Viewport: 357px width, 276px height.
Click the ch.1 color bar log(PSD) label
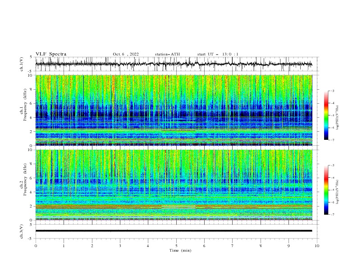click(337, 118)
